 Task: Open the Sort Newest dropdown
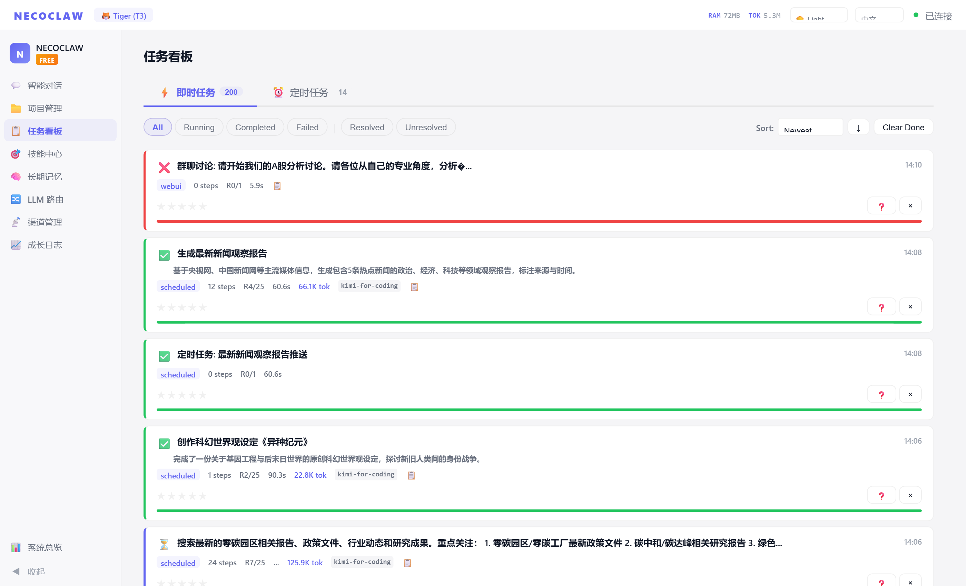click(x=810, y=128)
